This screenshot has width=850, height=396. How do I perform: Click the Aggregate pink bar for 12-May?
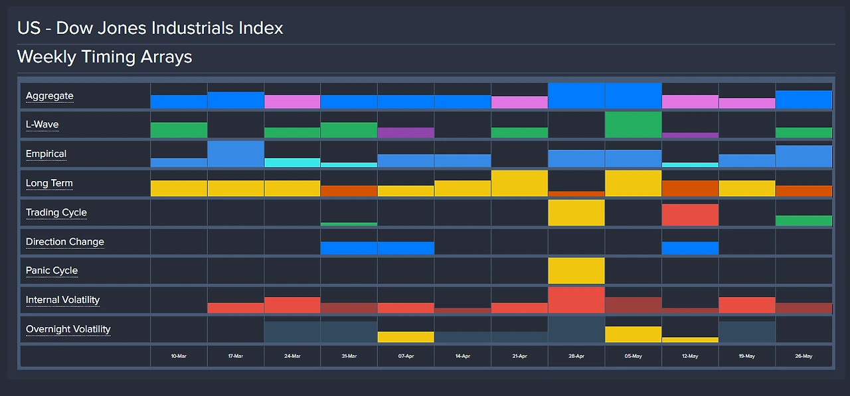click(690, 101)
